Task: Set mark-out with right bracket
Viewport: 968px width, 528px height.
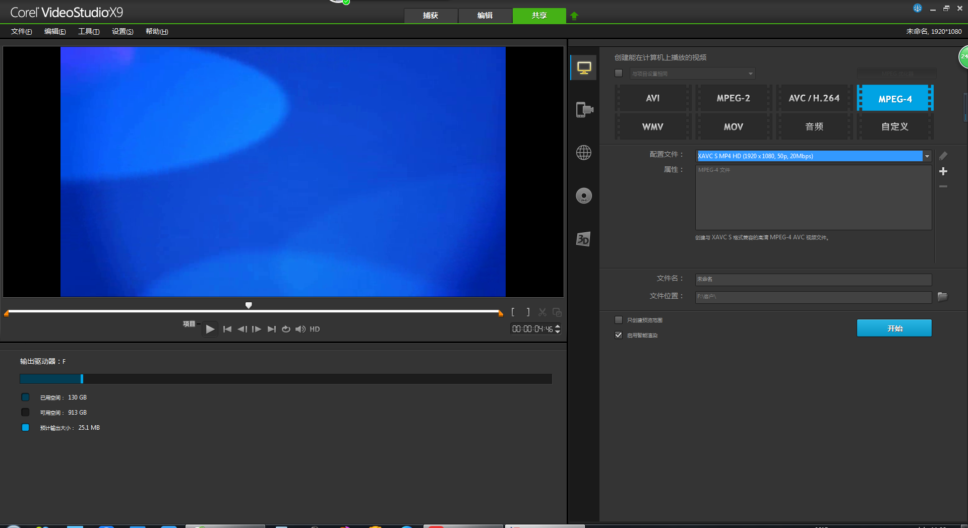Action: pos(528,312)
